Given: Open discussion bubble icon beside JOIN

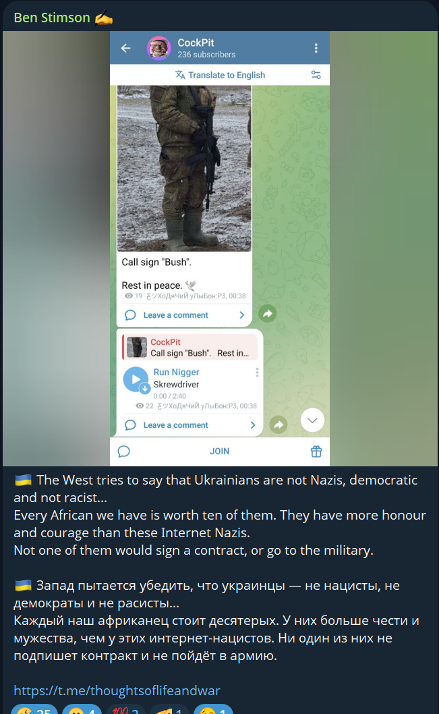Looking at the screenshot, I should (x=123, y=451).
